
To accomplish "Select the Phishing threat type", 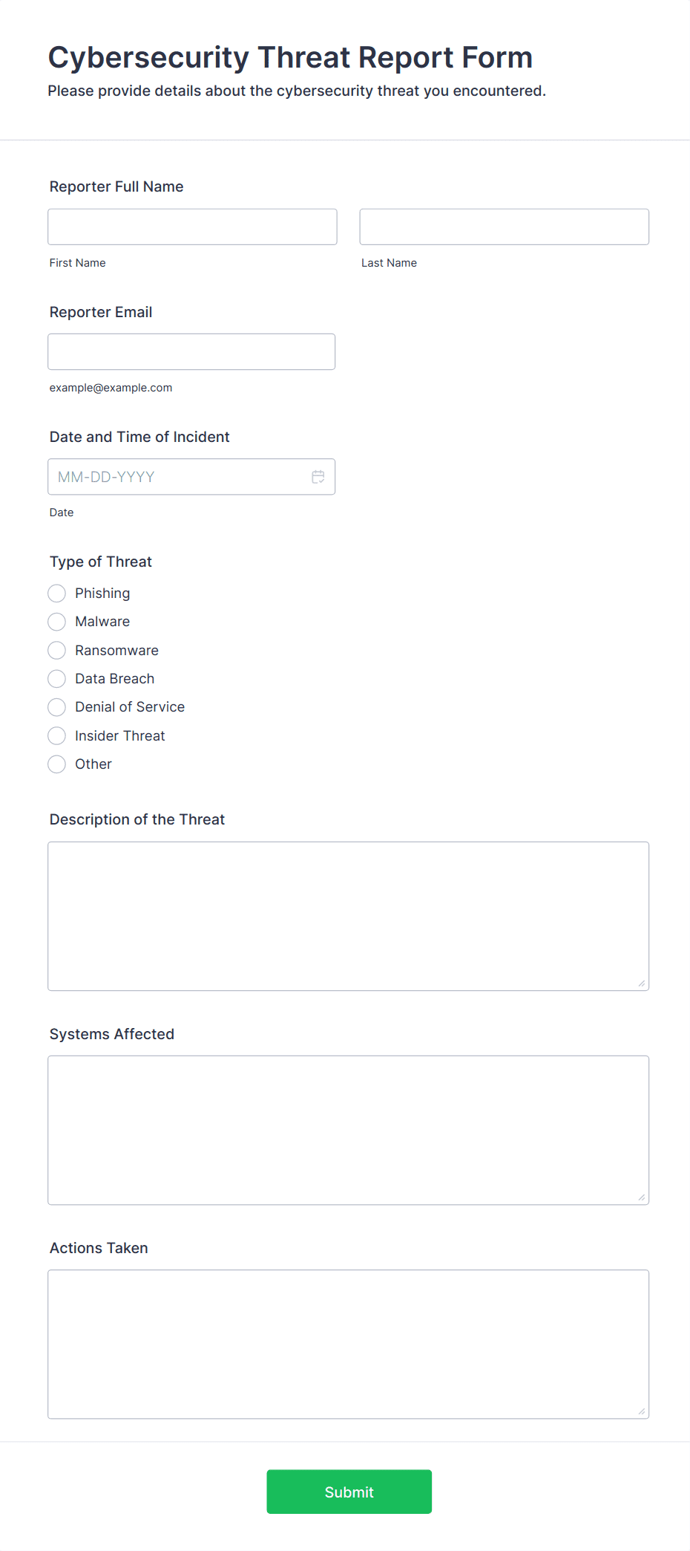I will tap(56, 593).
